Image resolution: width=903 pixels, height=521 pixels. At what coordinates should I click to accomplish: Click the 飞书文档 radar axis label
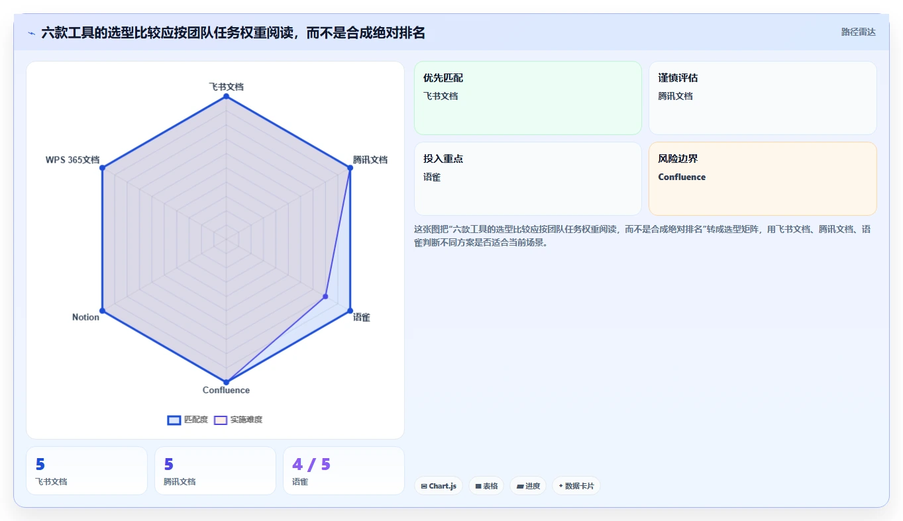226,87
